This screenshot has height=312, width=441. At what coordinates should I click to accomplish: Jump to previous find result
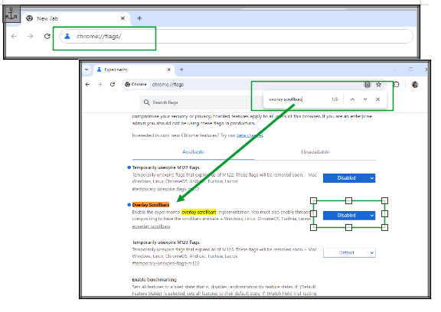pyautogui.click(x=353, y=99)
